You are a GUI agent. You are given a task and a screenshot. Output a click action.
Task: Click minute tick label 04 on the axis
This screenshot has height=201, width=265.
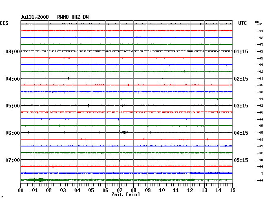tap(77, 190)
